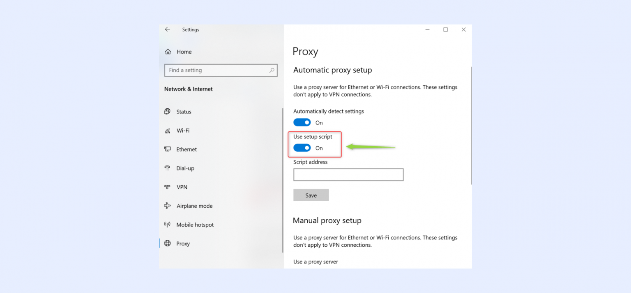Click the Wi-Fi signal icon
The width and height of the screenshot is (631, 293).
pyautogui.click(x=167, y=131)
